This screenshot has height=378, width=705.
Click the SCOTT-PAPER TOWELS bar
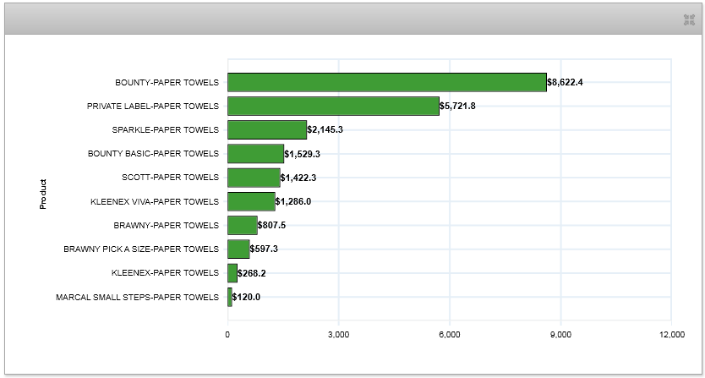254,177
